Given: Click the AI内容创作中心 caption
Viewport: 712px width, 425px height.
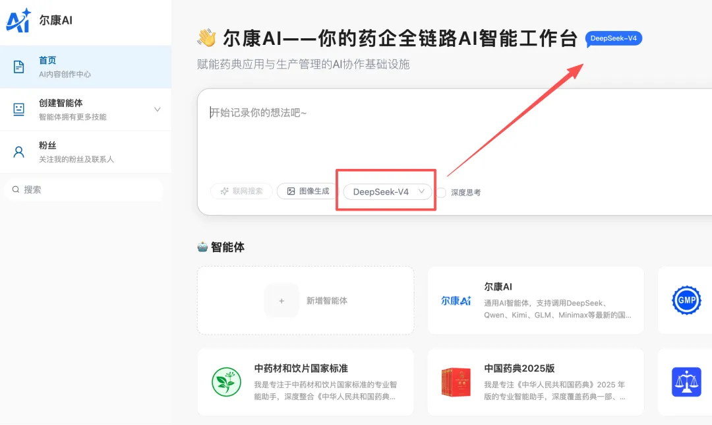Looking at the screenshot, I should 65,74.
